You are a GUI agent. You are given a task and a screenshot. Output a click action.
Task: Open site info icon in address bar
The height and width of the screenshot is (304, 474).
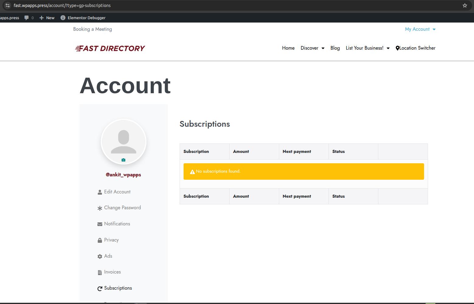[x=8, y=5]
